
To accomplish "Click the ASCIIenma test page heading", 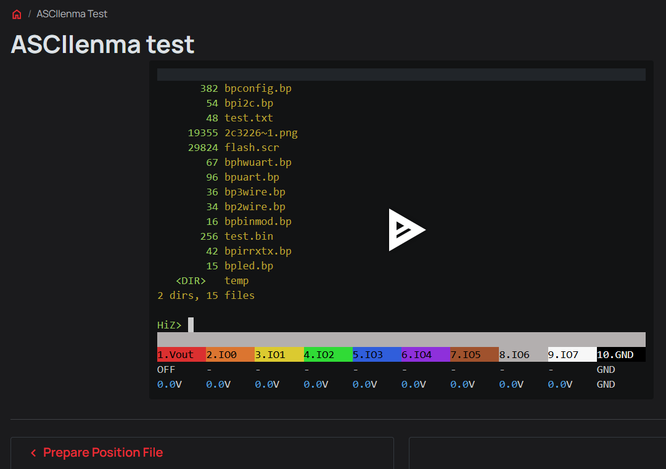I will [x=102, y=44].
